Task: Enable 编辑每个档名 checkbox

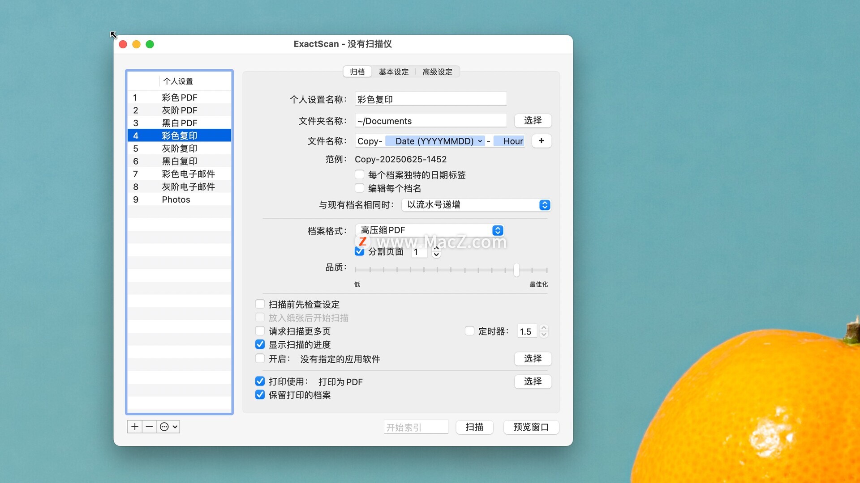Action: coord(359,188)
